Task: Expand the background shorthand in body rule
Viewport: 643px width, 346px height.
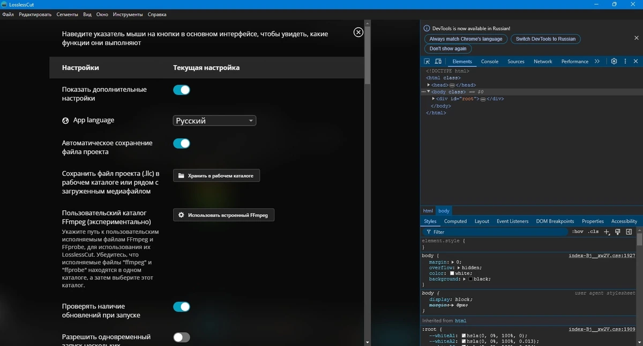Action: 465,279
